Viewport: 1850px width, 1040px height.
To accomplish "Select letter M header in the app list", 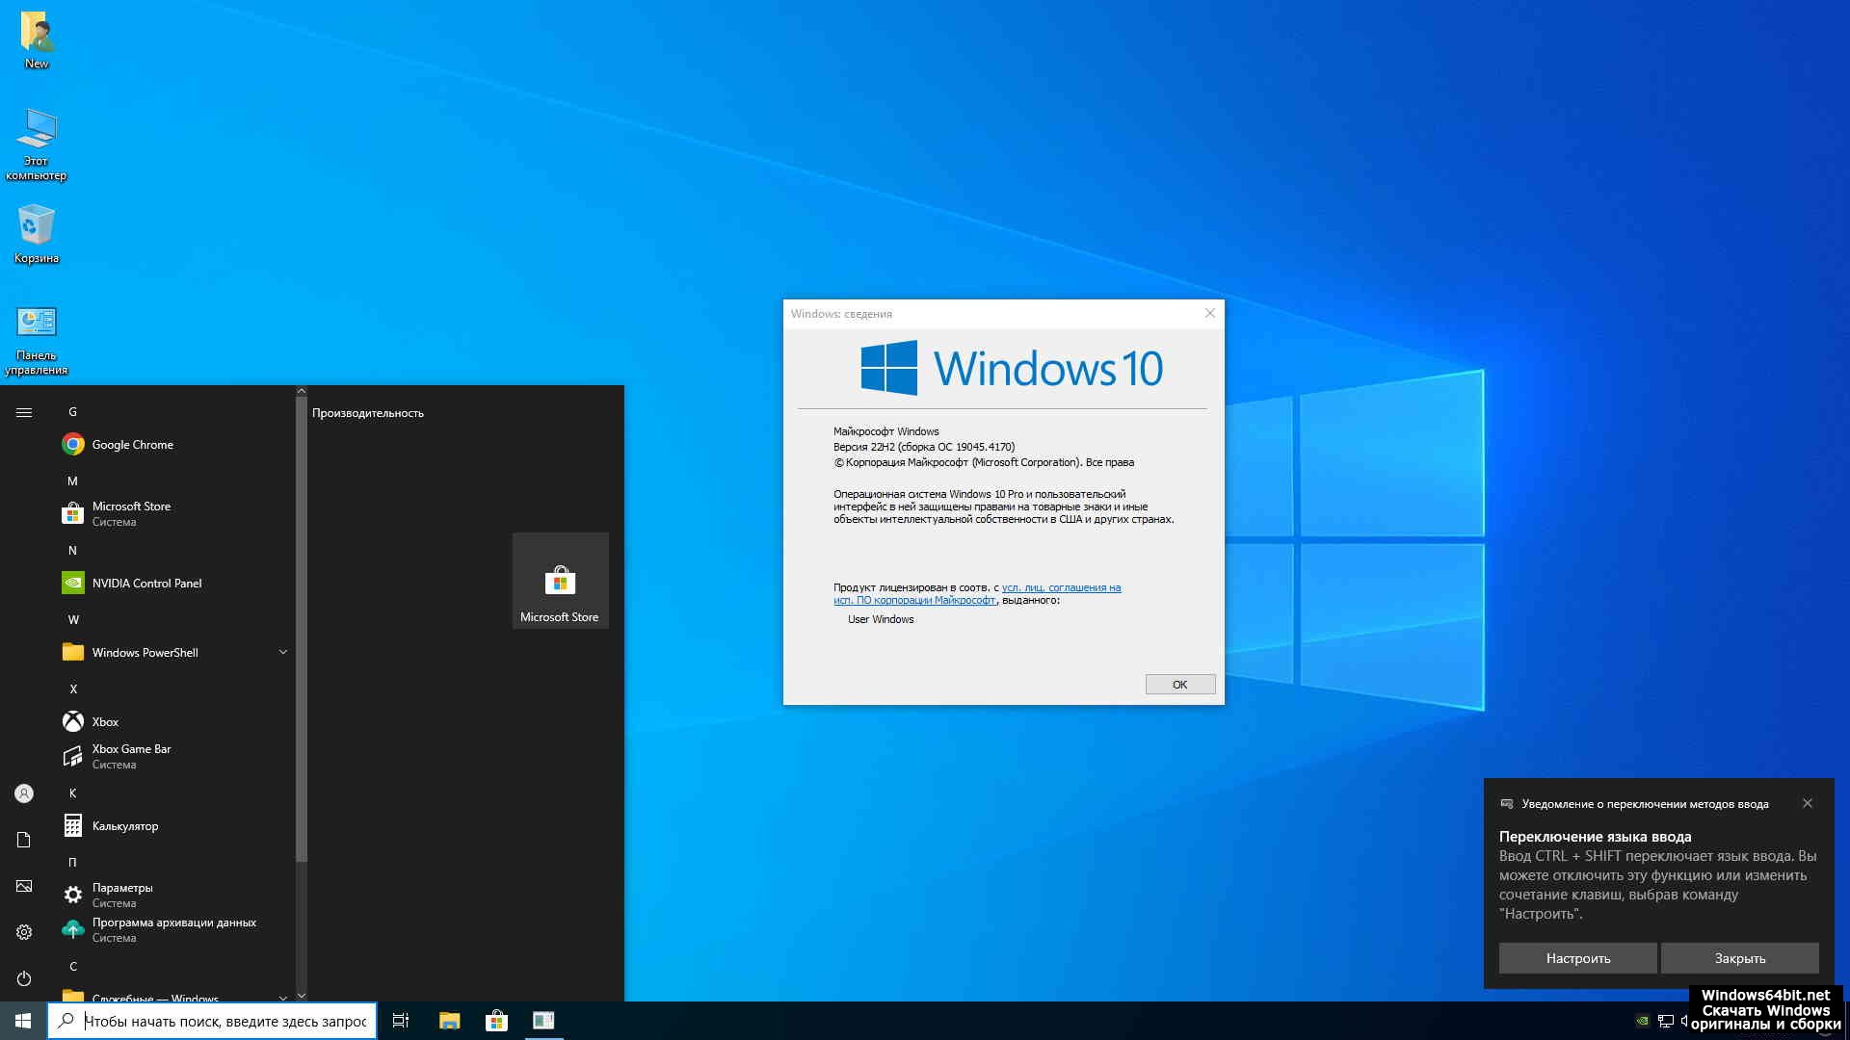I will tap(72, 481).
